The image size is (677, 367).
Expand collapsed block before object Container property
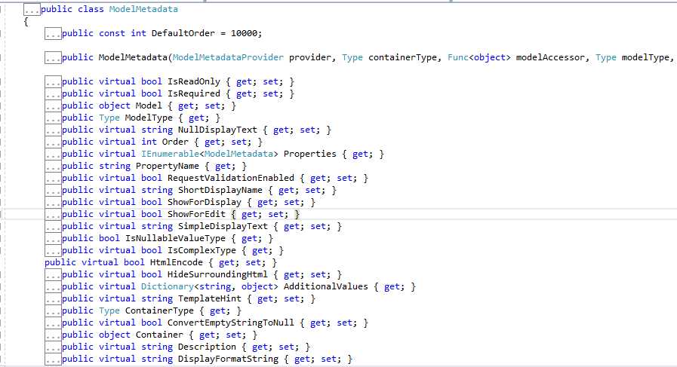53,335
